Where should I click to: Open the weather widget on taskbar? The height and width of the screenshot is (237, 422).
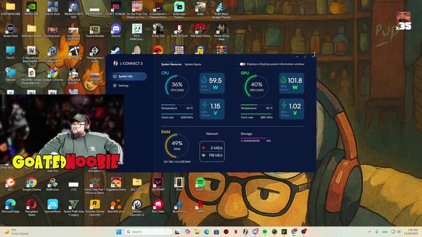click(x=16, y=232)
